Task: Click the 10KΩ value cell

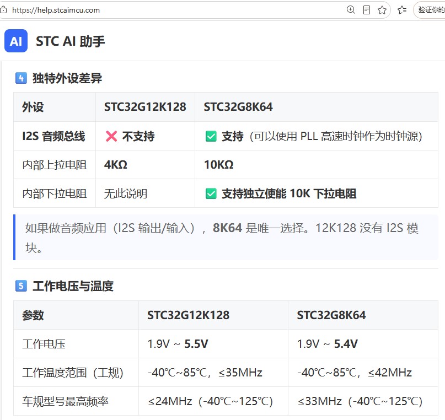Action: [218, 165]
